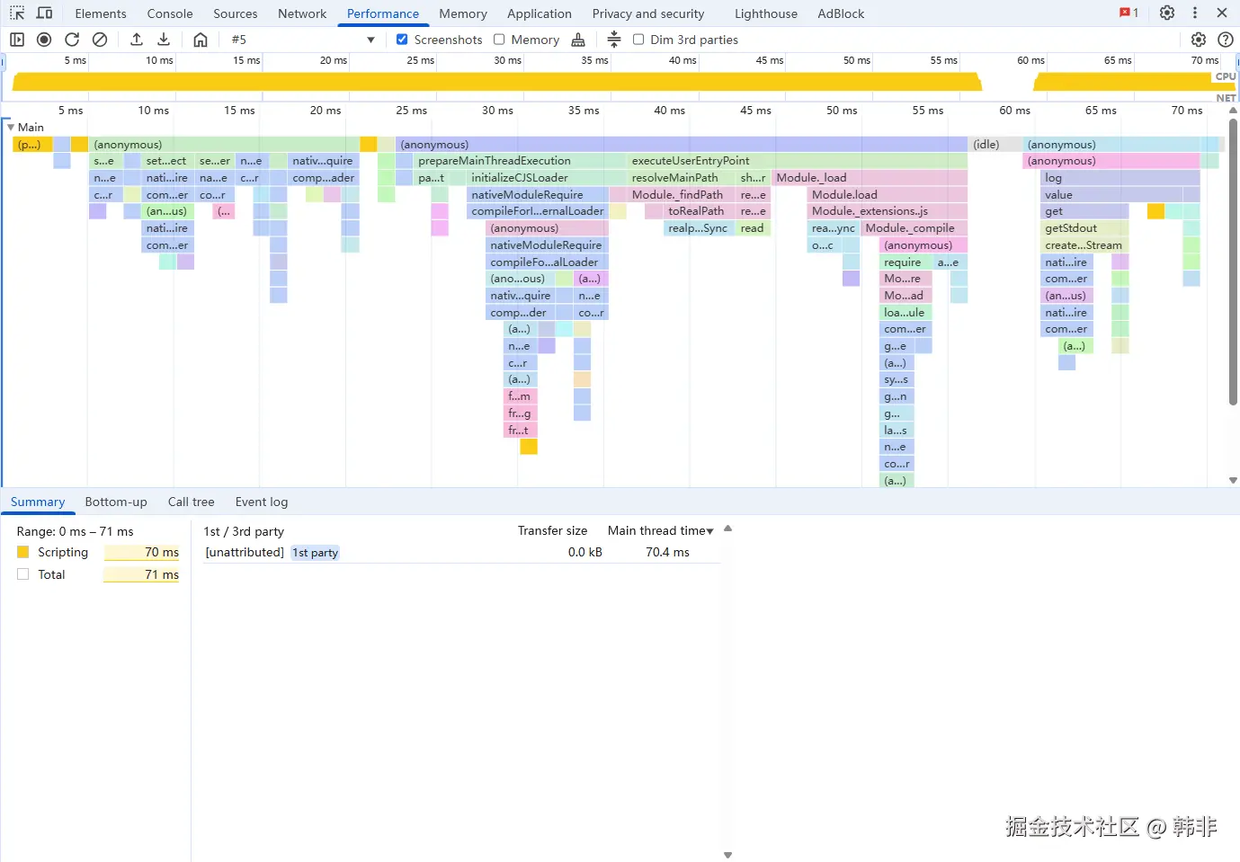The image size is (1240, 862).
Task: Open the AdBlock tab
Action: tap(841, 13)
